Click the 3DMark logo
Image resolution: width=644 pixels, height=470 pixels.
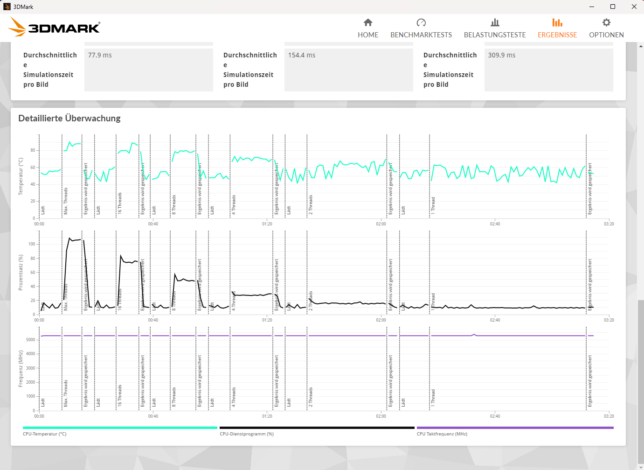54,27
